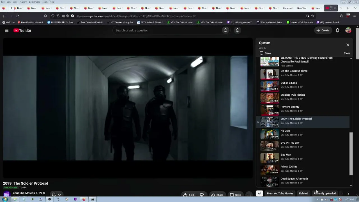The image size is (359, 202).
Task: Select EYE IN THE SKY queue title
Action: pyautogui.click(x=290, y=143)
